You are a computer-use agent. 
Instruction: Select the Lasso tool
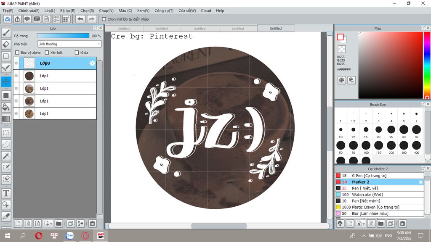click(x=6, y=145)
